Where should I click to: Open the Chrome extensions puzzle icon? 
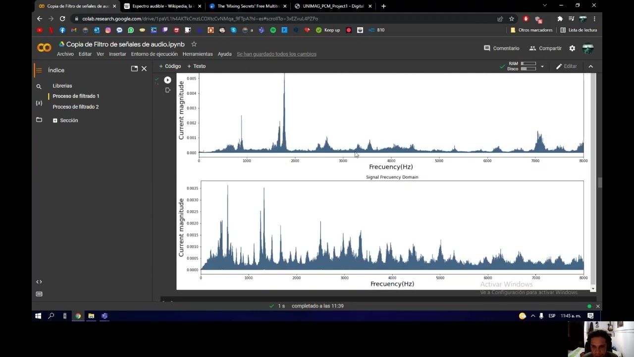tap(560, 19)
